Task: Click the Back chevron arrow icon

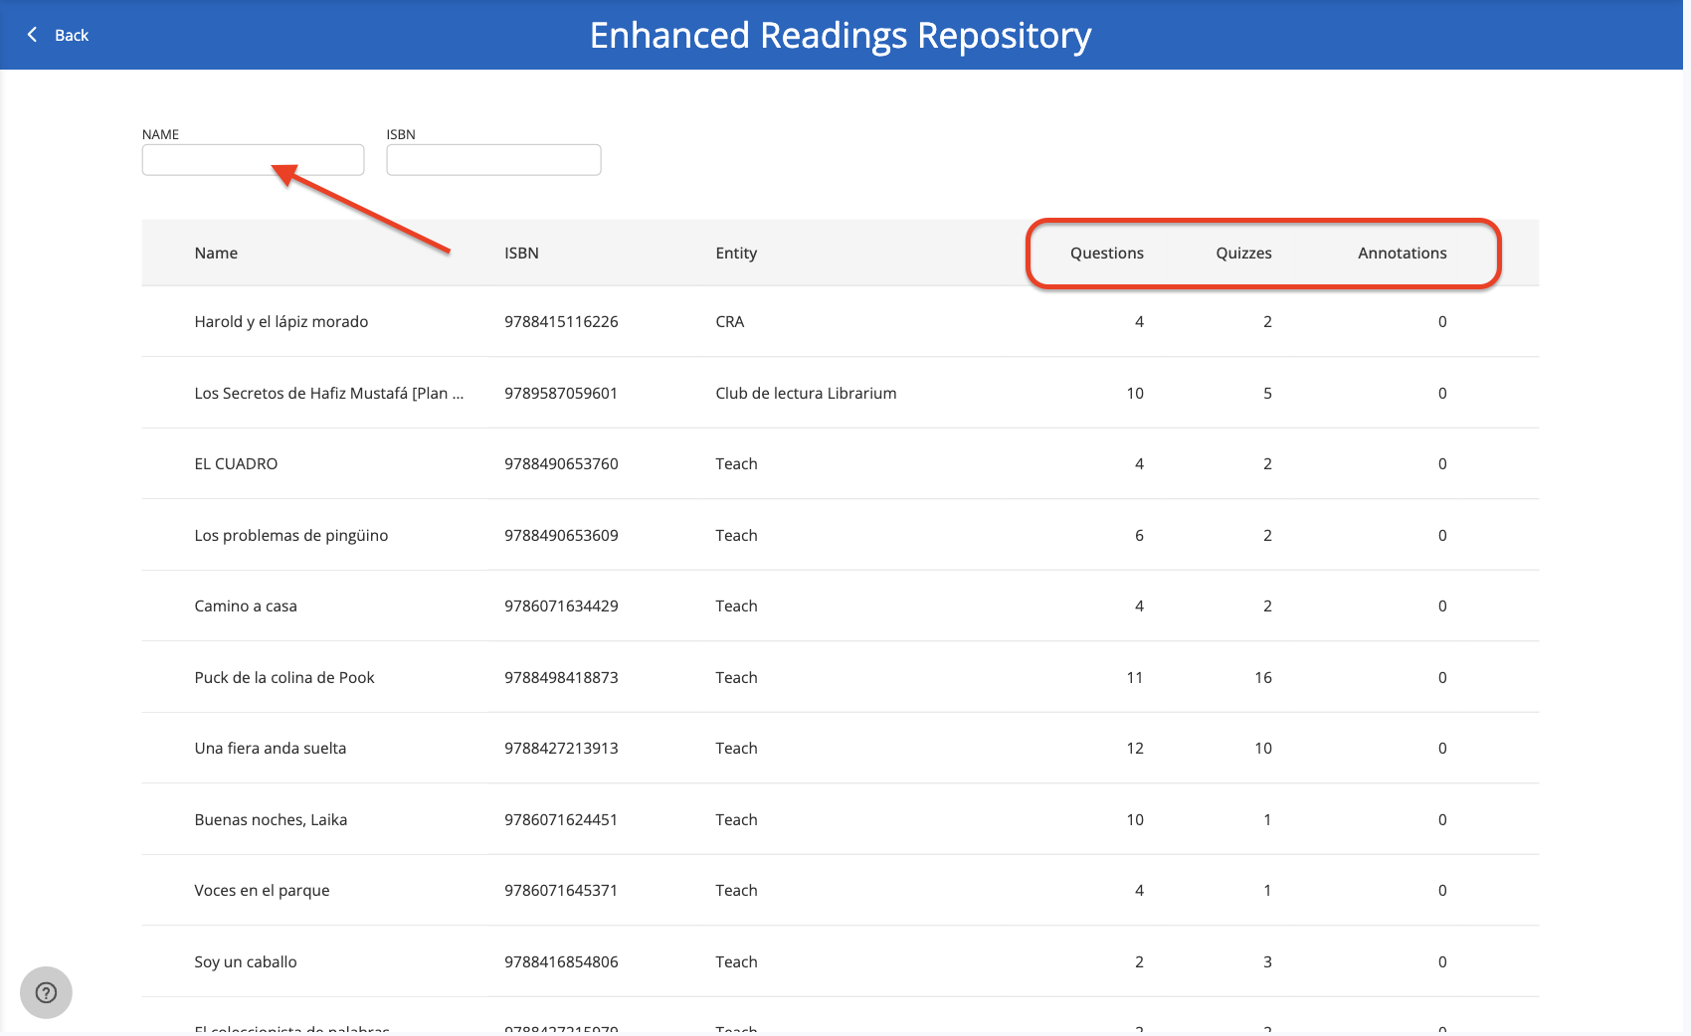Action: (32, 35)
